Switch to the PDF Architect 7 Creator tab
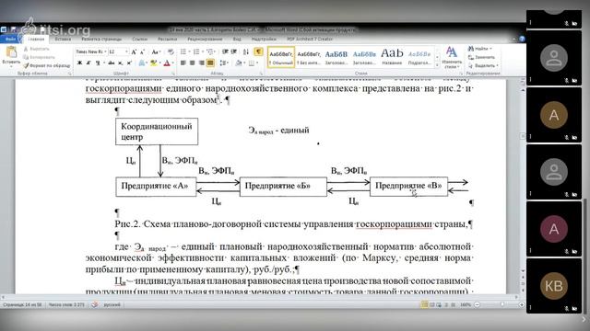 310,39
